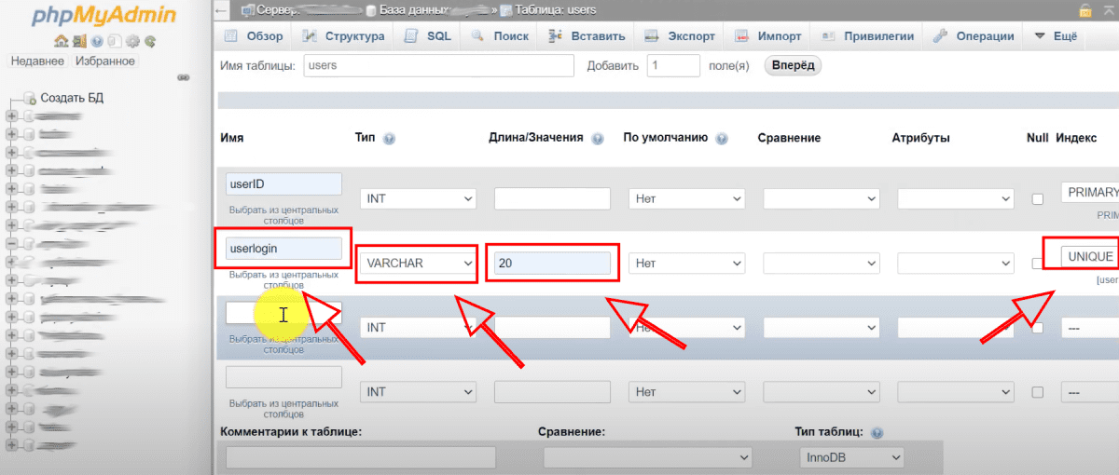Viewport: 1119px width, 475px height.
Task: Open the SQL tab
Action: tap(428, 36)
